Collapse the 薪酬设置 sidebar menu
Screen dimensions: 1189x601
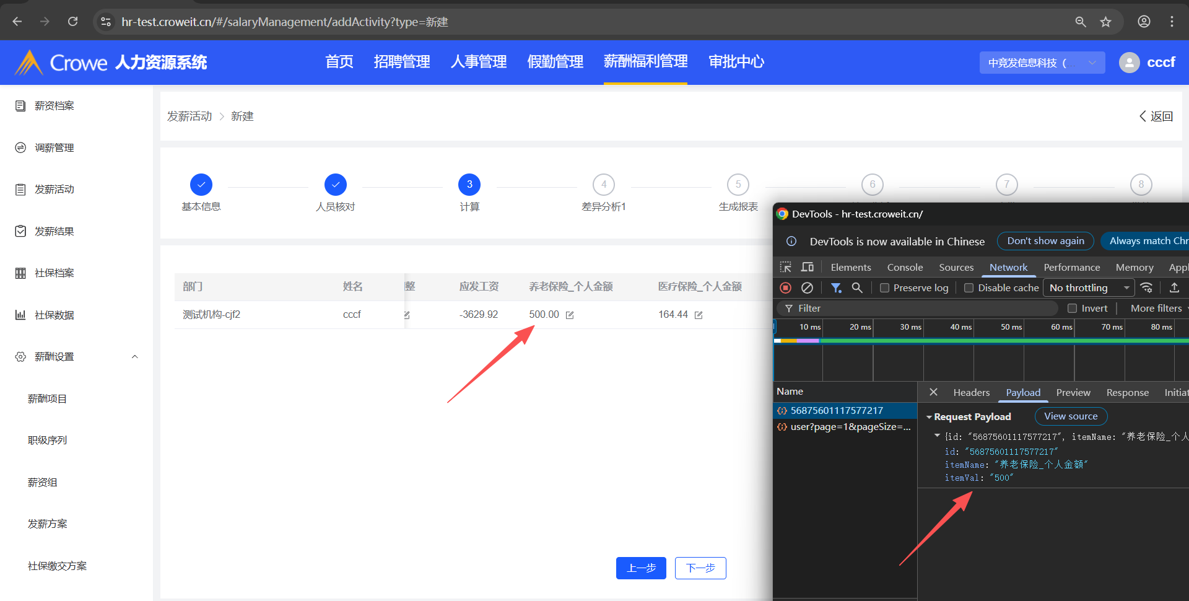134,357
